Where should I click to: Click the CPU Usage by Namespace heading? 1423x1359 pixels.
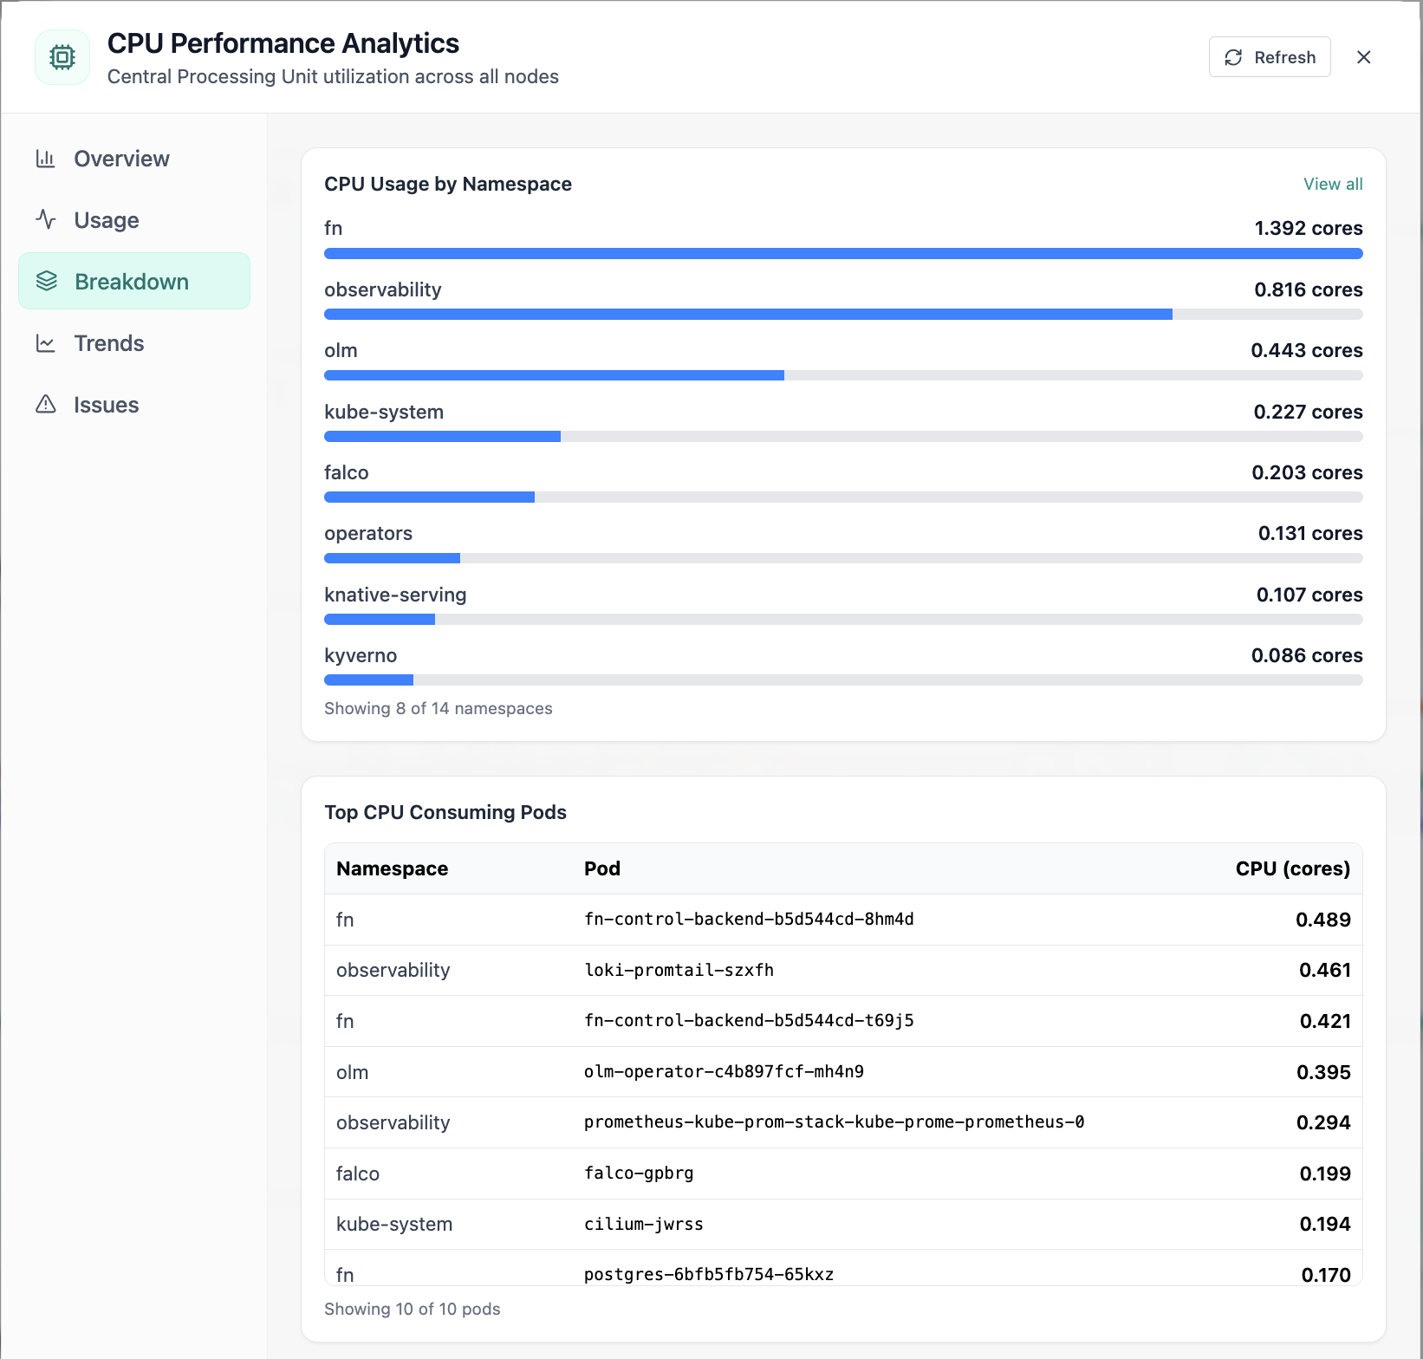pyautogui.click(x=448, y=184)
